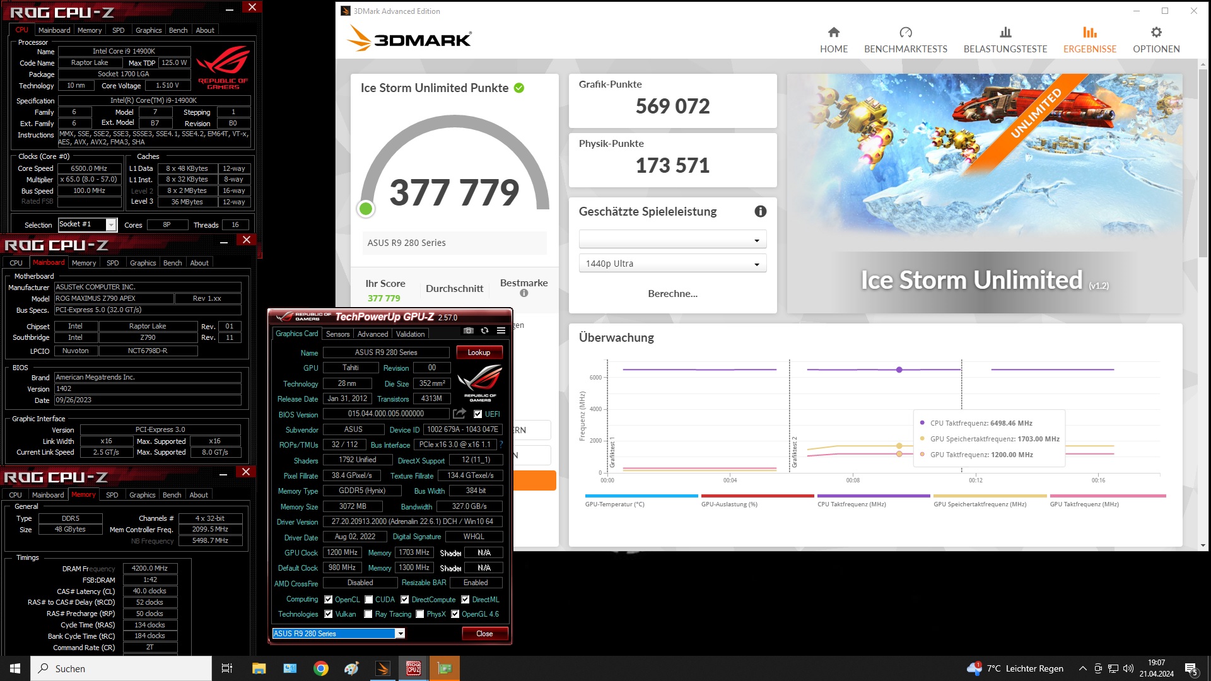Click the purple CPU frequency marker on the chart
This screenshot has height=681, width=1211.
[x=899, y=370]
